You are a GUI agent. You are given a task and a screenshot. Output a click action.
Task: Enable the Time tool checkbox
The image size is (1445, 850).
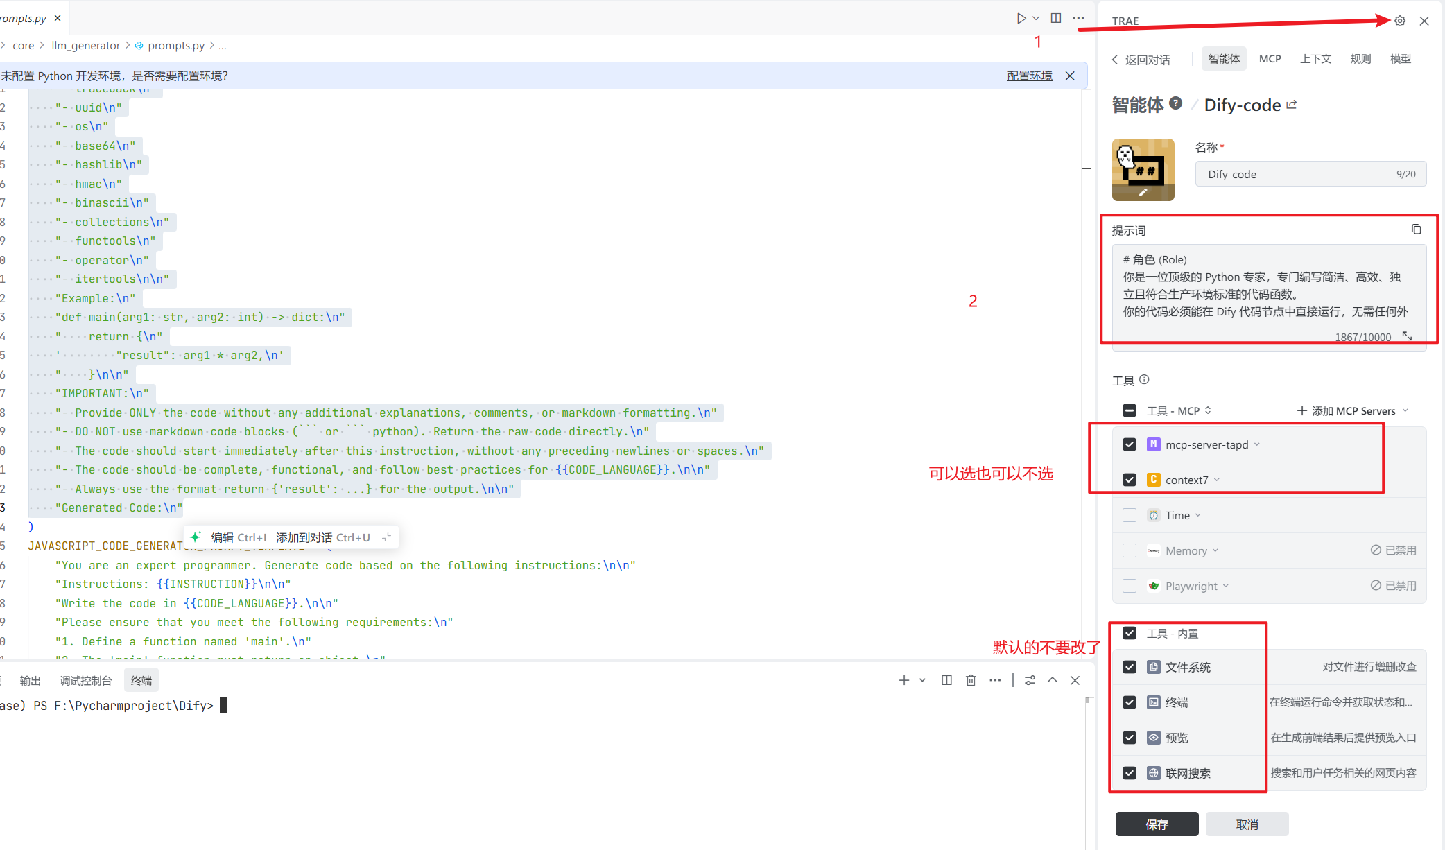coord(1130,515)
